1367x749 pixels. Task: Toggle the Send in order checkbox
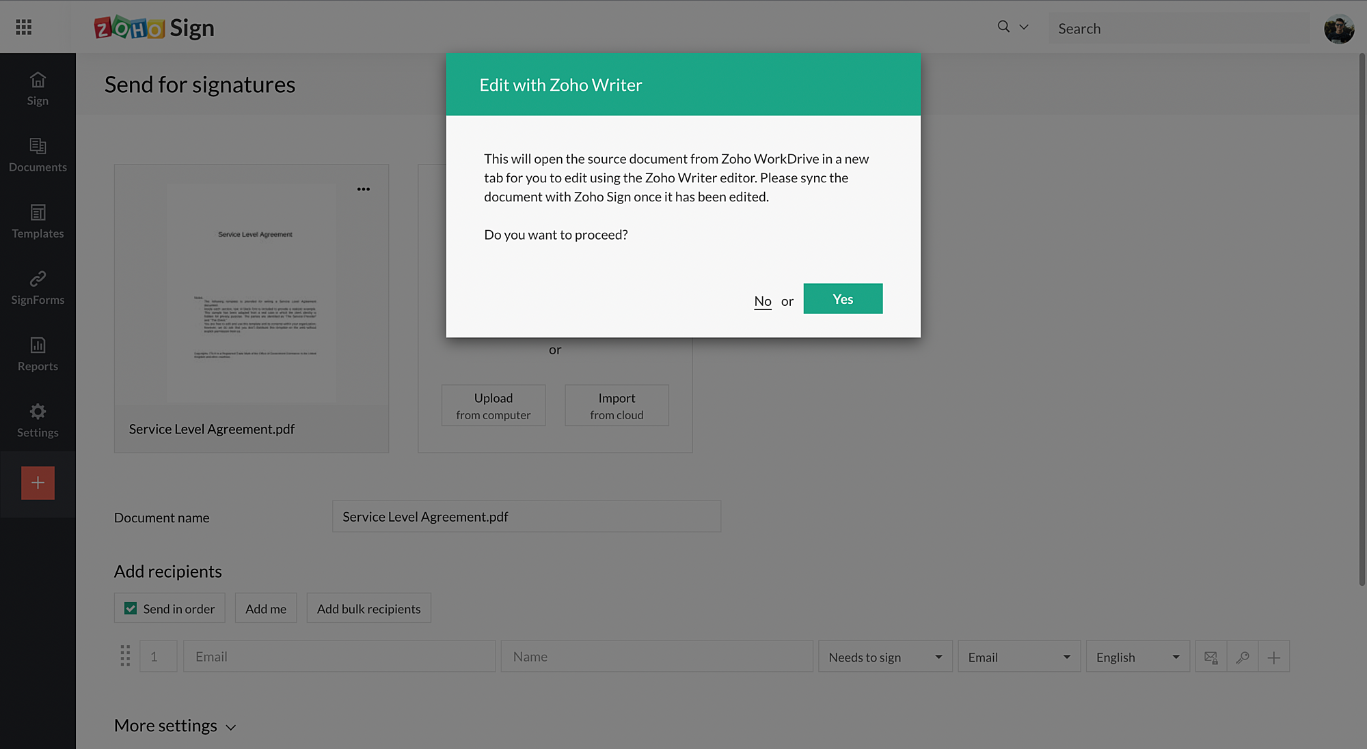point(131,608)
